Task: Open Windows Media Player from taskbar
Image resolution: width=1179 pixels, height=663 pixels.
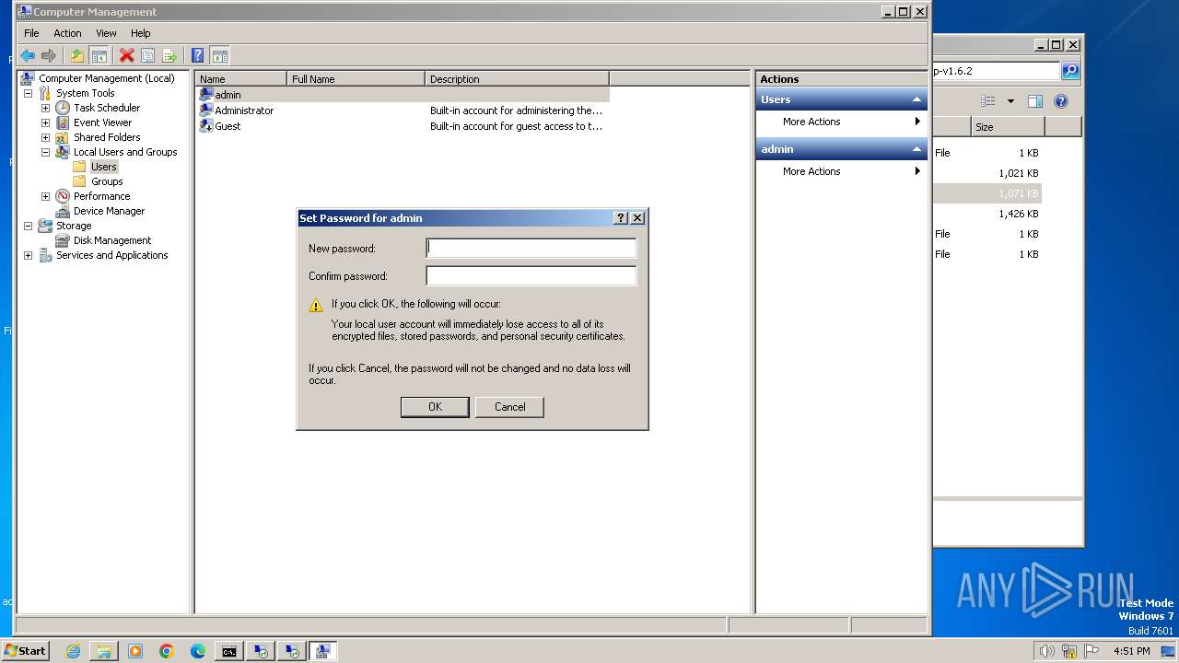Action: point(135,651)
